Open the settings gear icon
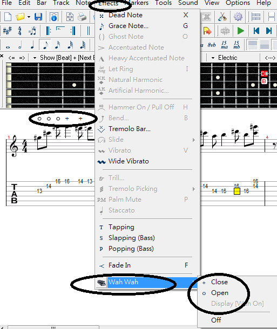277x329 pixels. [x=238, y=17]
